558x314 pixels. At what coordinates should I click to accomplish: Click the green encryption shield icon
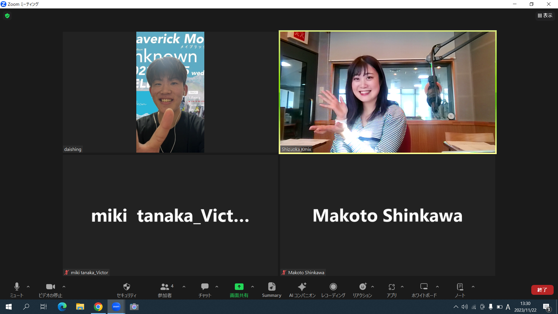click(7, 16)
